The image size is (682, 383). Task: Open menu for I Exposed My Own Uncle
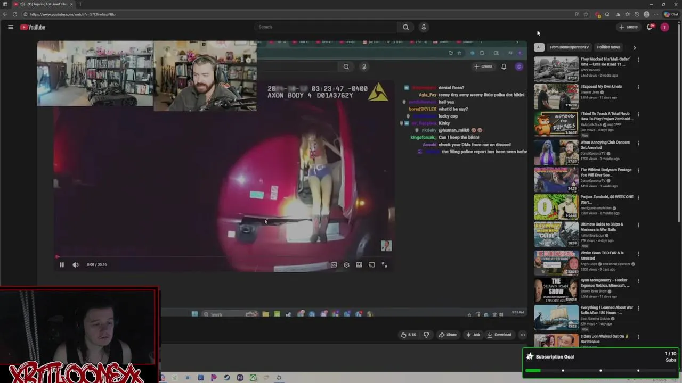click(639, 87)
